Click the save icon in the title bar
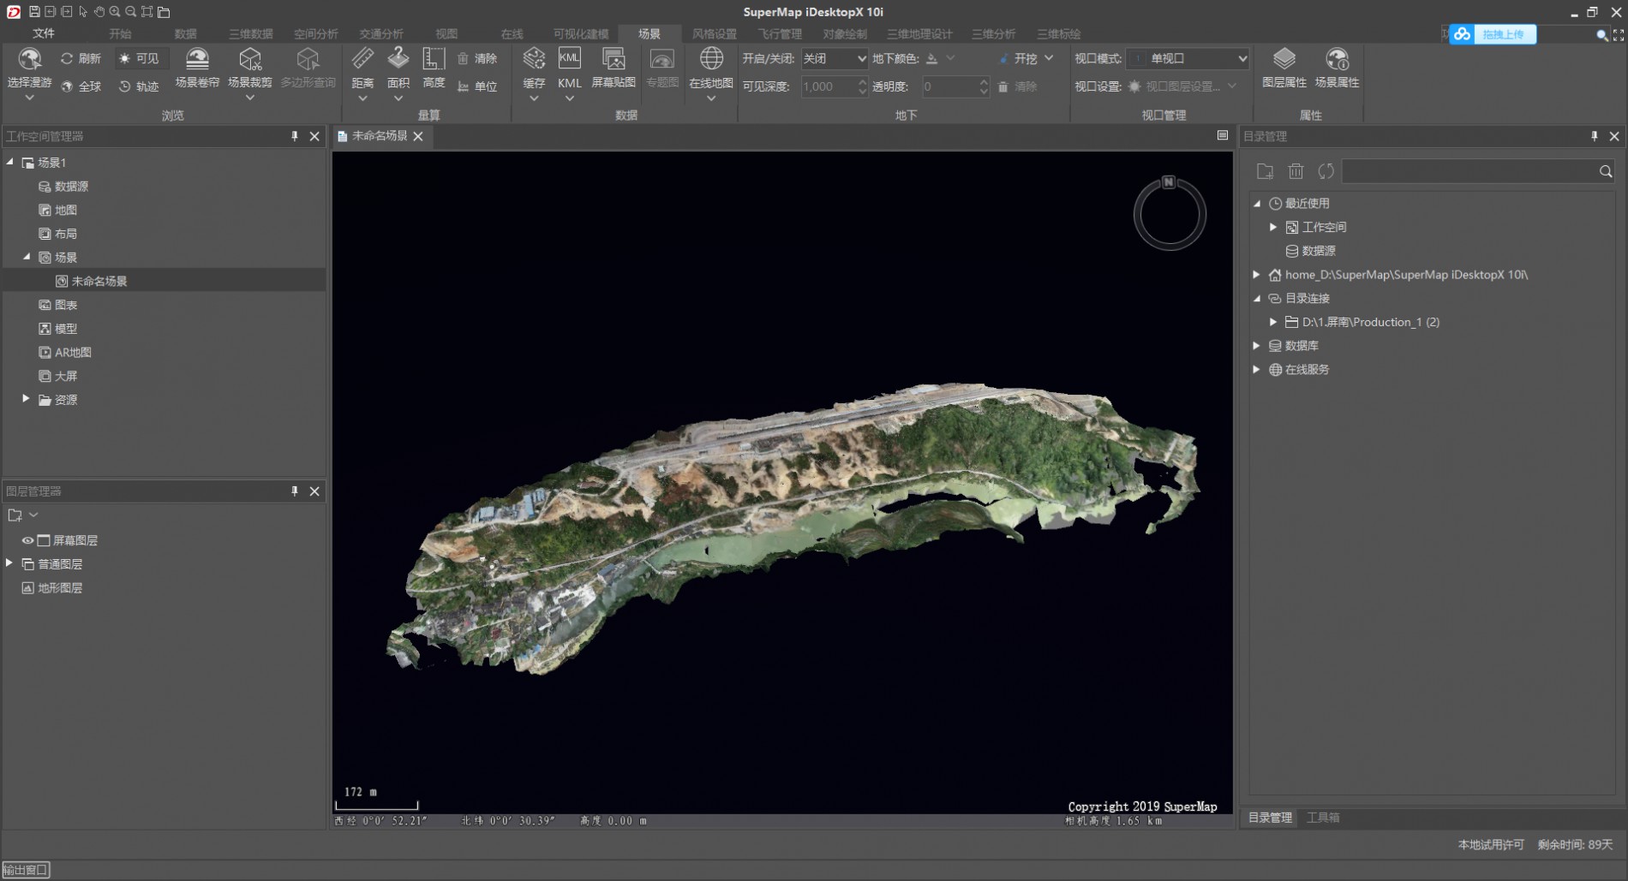Viewport: 1628px width, 881px height. tap(34, 12)
